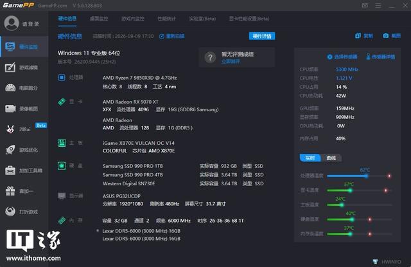
Task: Click the CPU temperature slider at 62°C
Action: 366,176
